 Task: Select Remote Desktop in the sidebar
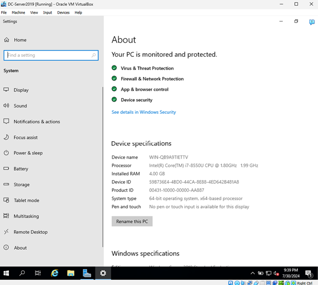point(31,232)
